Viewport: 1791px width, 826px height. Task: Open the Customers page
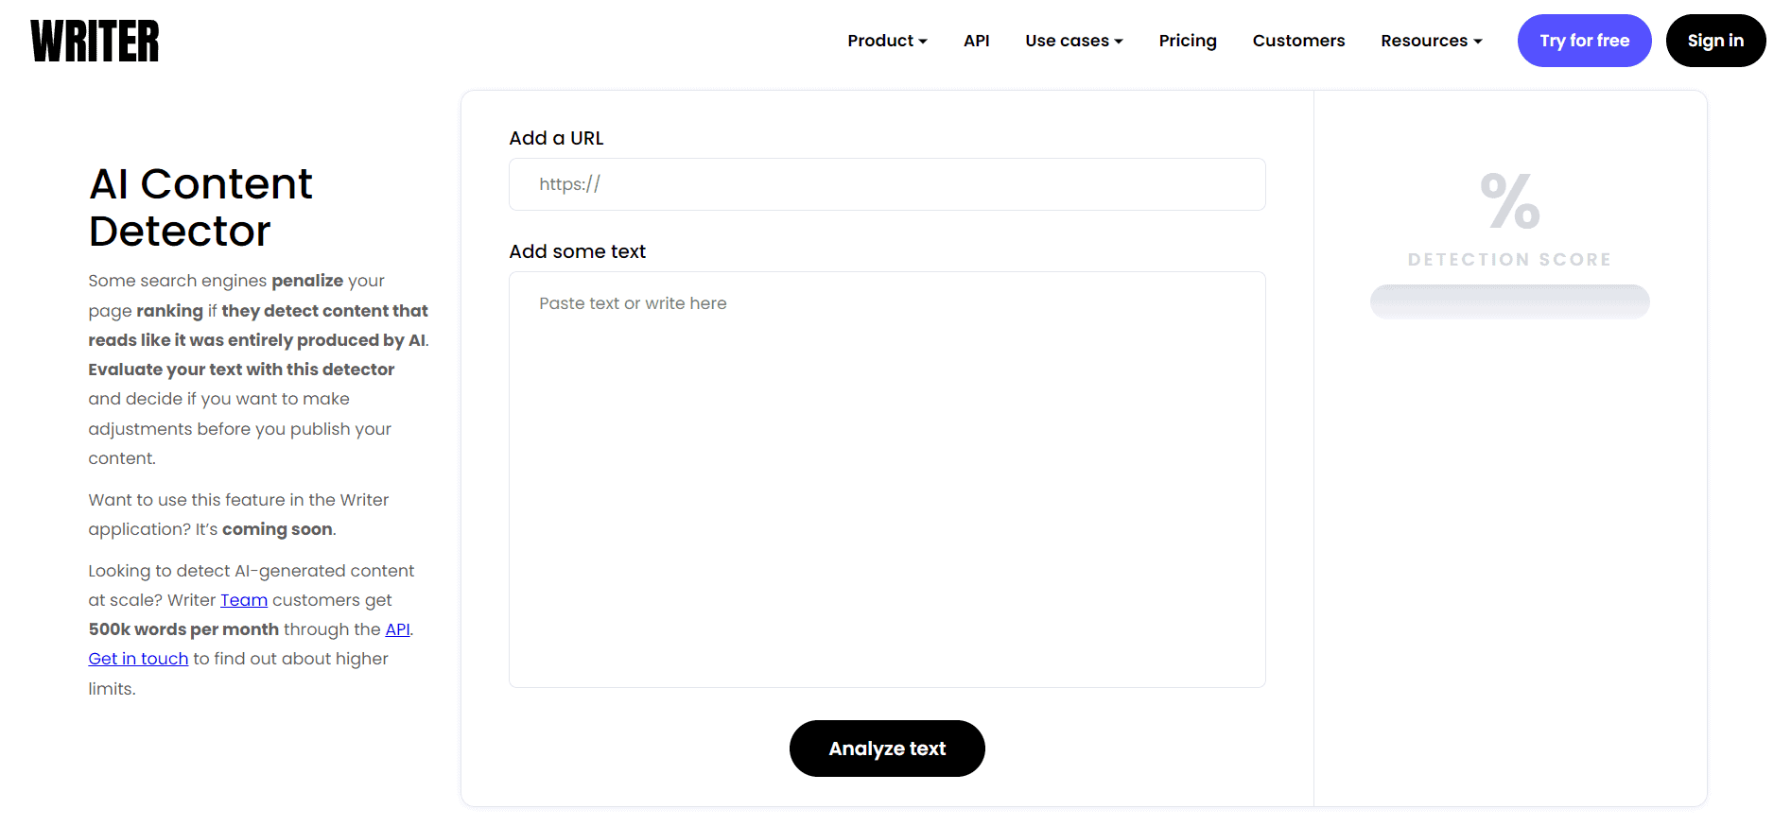pos(1298,41)
